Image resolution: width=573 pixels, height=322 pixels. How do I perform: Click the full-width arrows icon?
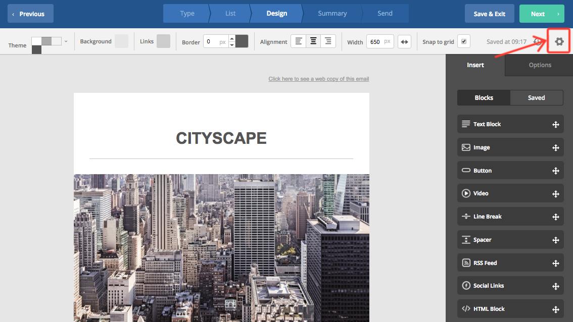(x=404, y=42)
